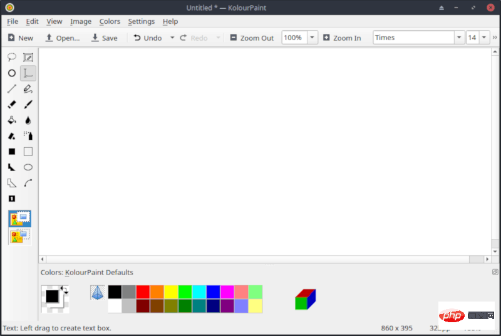Open the zoom level dropdown arrow
This screenshot has height=336, width=501.
click(312, 38)
